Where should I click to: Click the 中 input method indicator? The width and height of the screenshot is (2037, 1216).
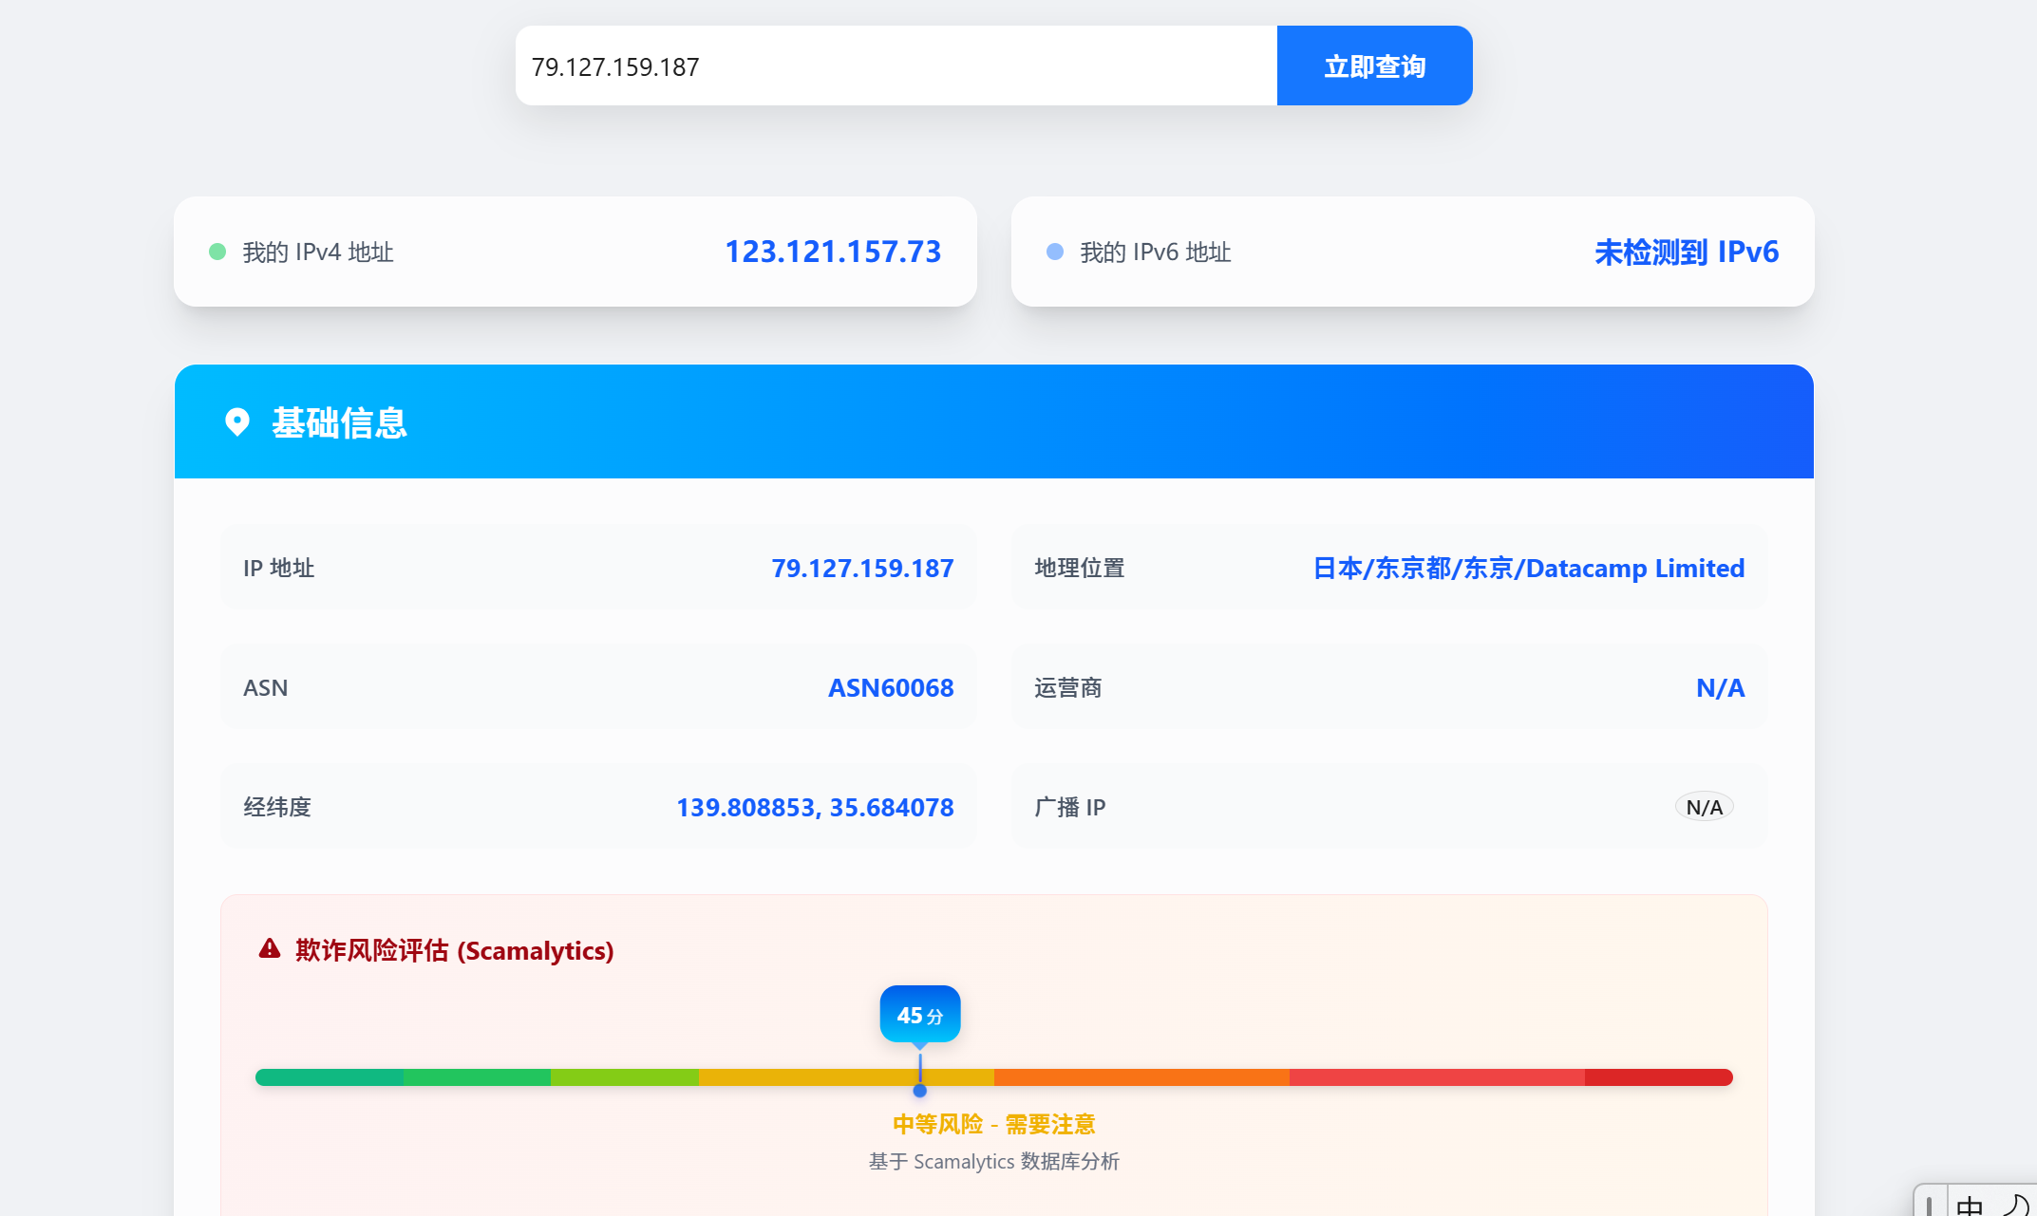click(x=1970, y=1206)
